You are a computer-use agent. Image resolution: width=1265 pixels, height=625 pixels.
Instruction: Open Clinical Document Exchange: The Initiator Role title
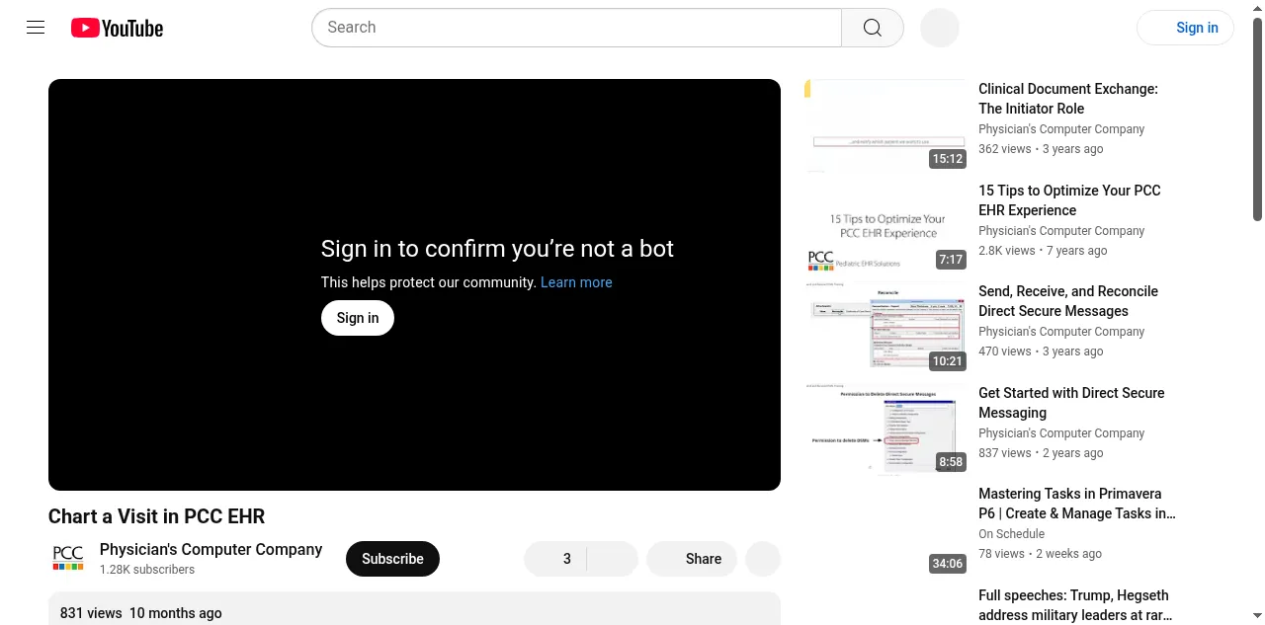tap(1068, 99)
